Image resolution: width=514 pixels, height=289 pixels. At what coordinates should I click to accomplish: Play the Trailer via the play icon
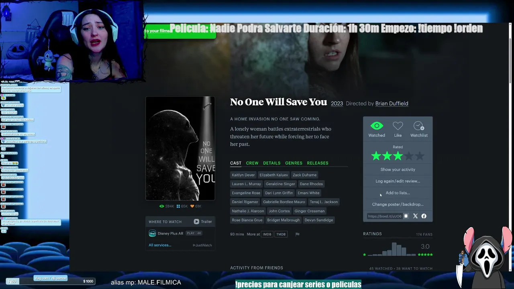196,222
